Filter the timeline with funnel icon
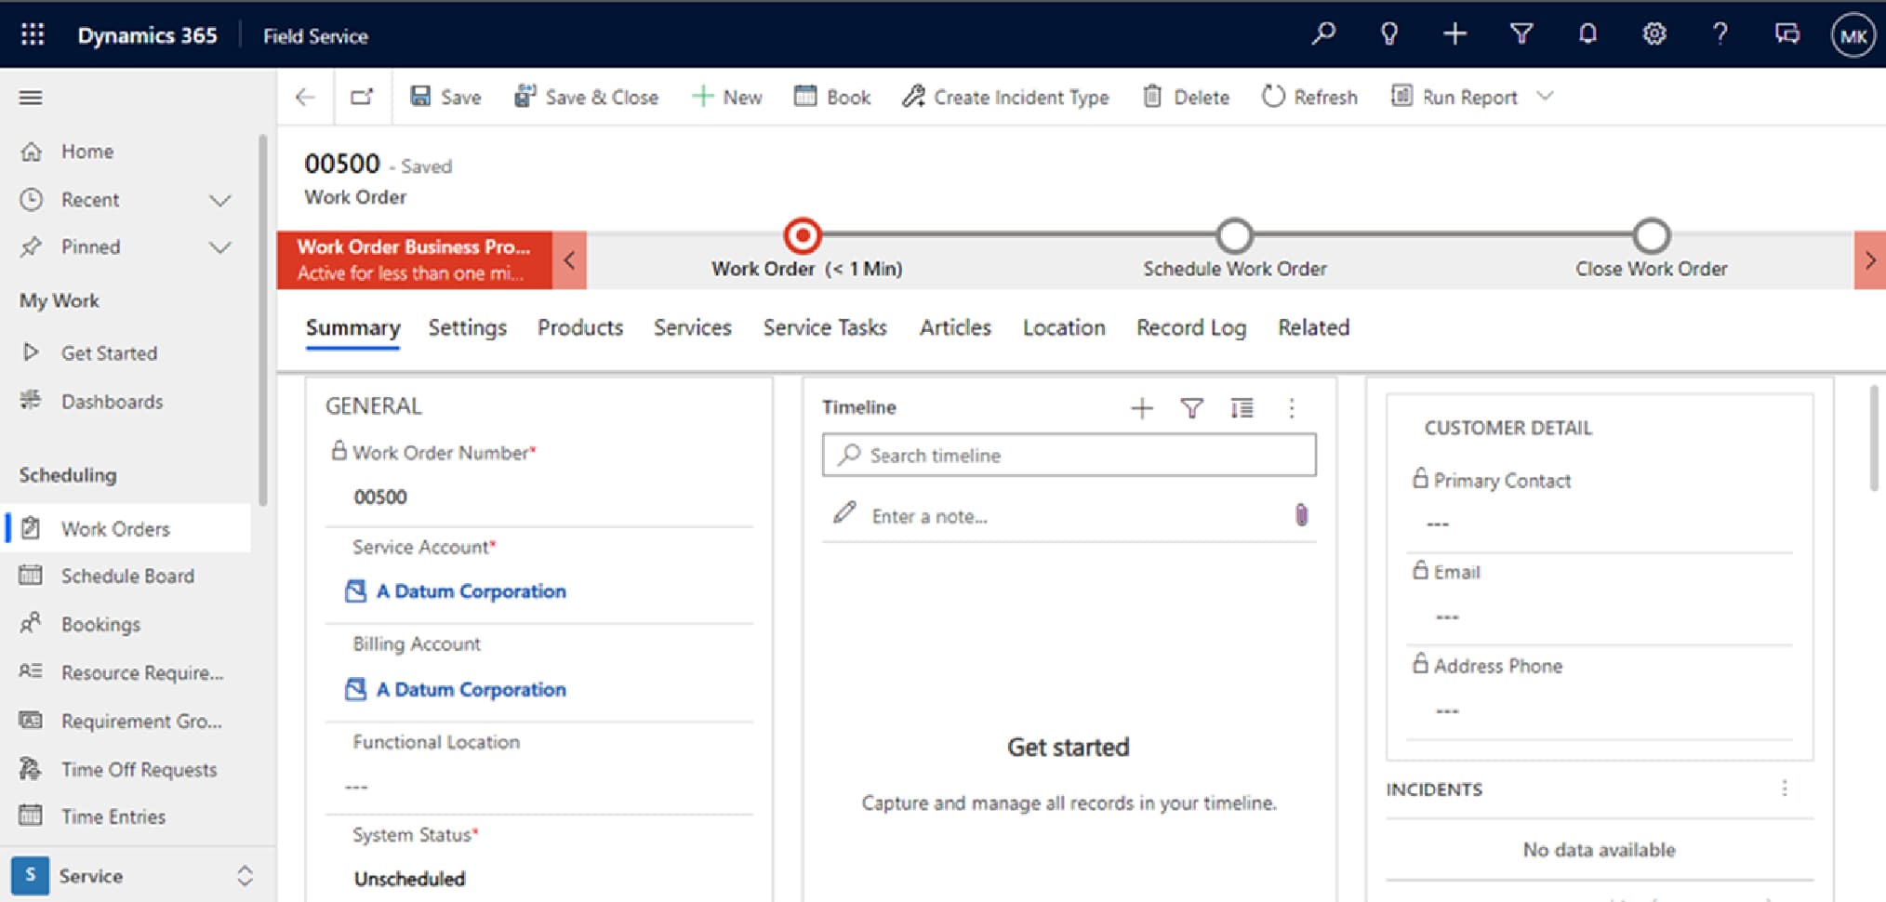The image size is (1886, 902). coord(1191,408)
